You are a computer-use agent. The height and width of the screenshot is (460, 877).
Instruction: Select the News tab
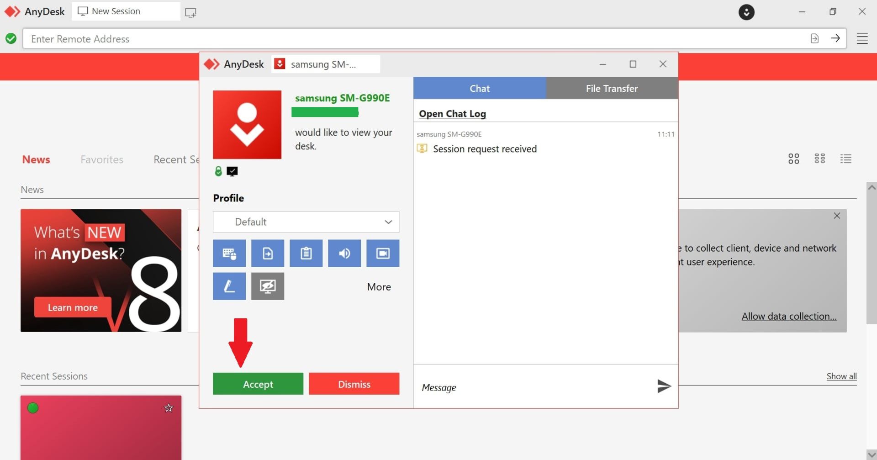36,159
